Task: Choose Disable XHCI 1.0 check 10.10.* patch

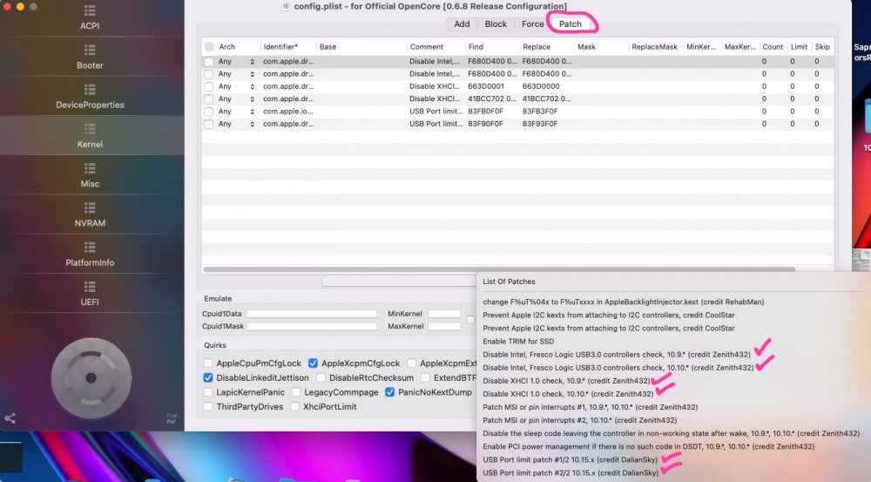Action: coord(568,394)
